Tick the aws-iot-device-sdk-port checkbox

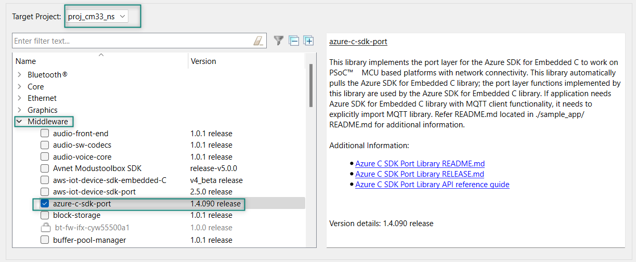(x=45, y=192)
